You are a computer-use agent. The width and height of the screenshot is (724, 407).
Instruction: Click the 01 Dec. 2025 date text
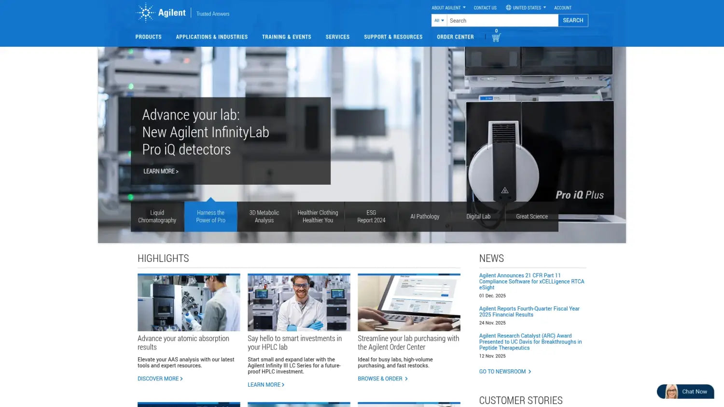(x=492, y=296)
